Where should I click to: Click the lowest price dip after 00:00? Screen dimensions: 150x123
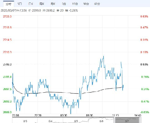(x=71, y=113)
